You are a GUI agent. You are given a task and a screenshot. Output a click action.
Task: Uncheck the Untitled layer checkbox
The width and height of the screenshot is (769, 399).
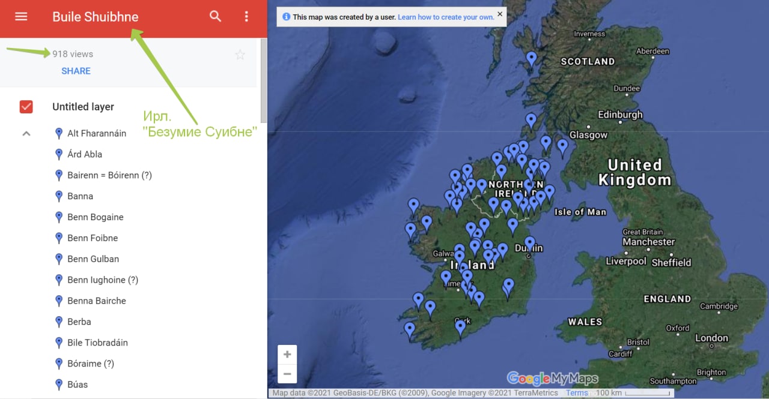pos(26,107)
